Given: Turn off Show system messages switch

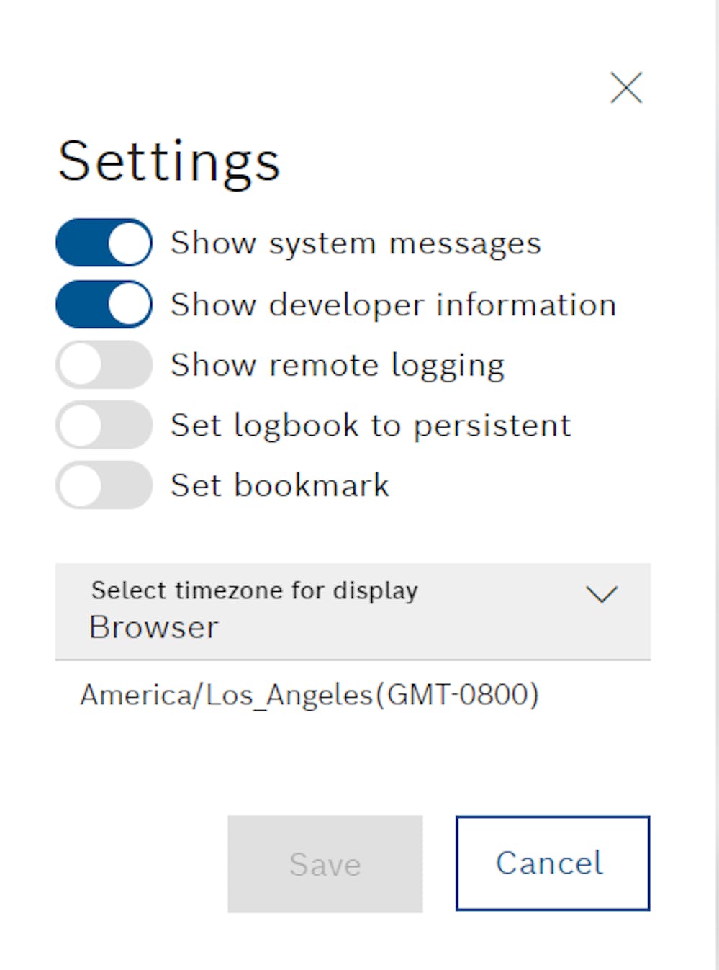Looking at the screenshot, I should pyautogui.click(x=104, y=243).
